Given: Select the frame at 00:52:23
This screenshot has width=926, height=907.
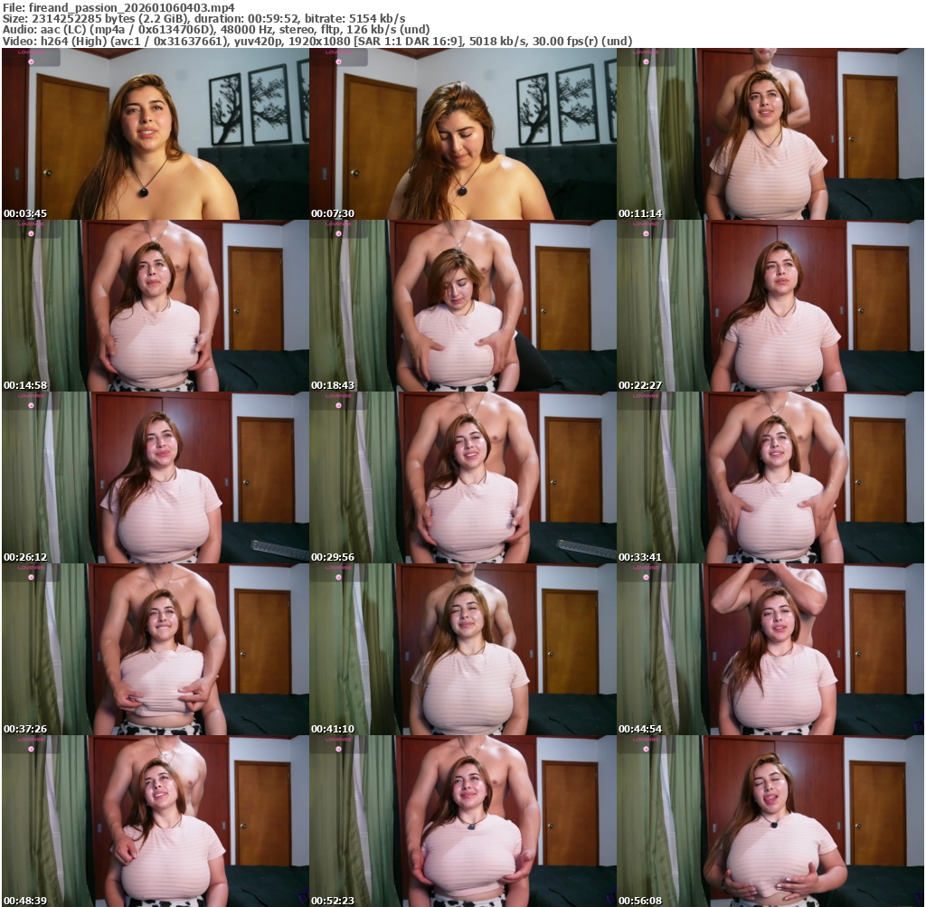Looking at the screenshot, I should click(462, 821).
